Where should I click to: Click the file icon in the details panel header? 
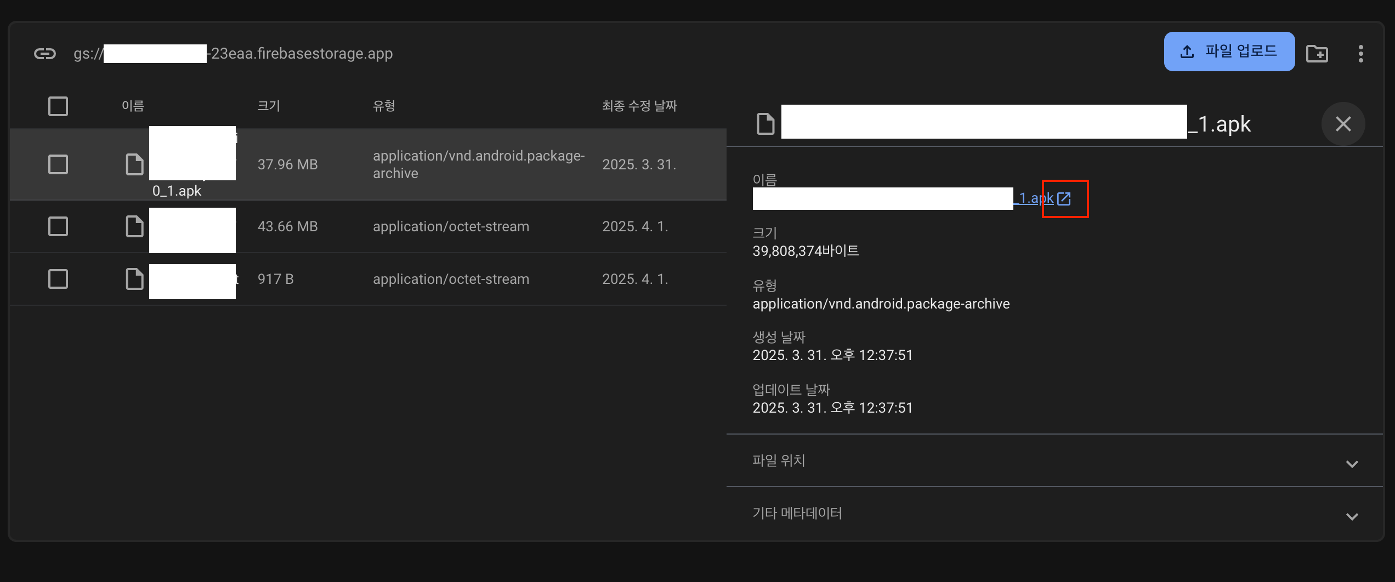(765, 124)
